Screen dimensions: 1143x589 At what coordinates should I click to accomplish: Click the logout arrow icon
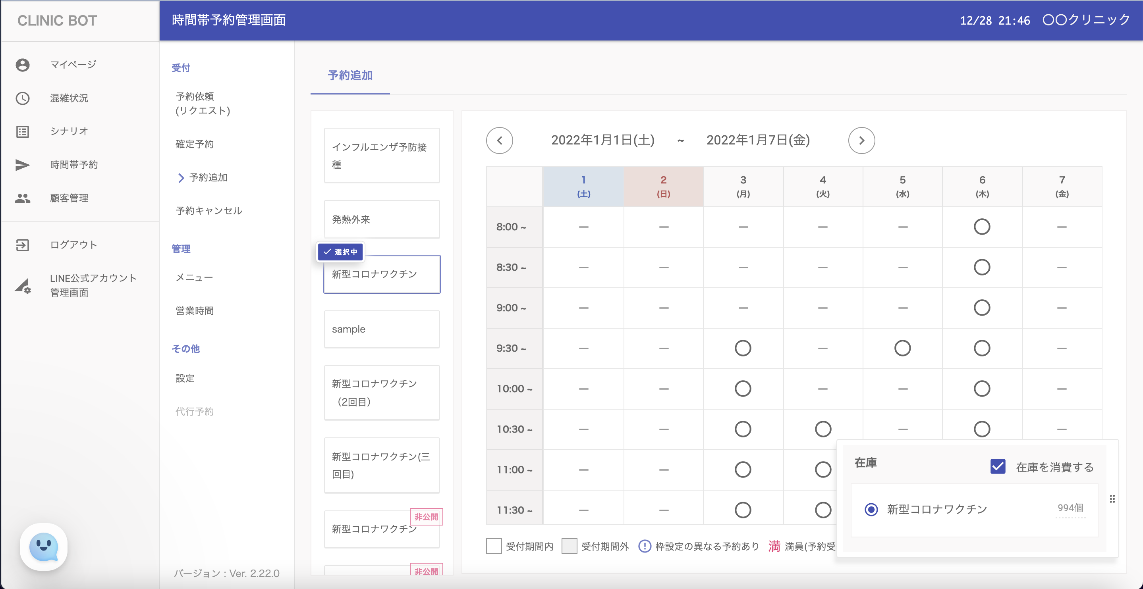tap(22, 245)
